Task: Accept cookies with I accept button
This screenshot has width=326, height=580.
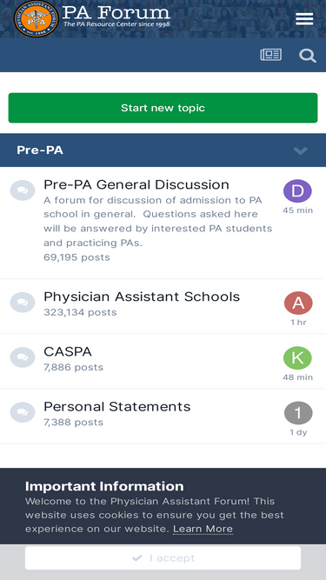Action: click(x=163, y=557)
